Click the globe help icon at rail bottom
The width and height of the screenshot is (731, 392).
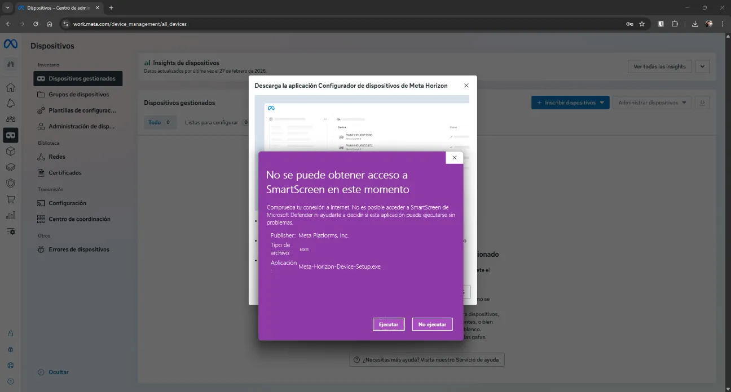click(x=10, y=366)
